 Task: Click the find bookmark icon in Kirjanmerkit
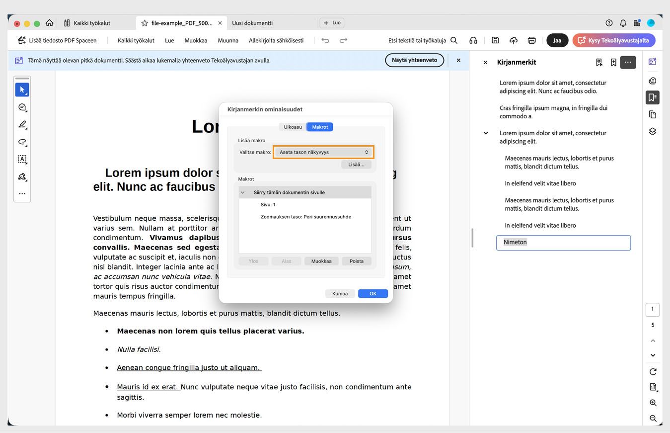click(599, 62)
